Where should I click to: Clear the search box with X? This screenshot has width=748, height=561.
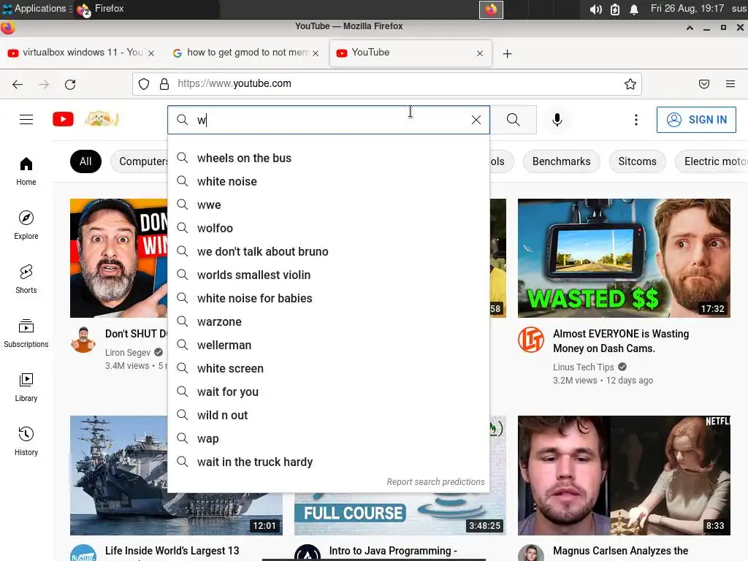pyautogui.click(x=476, y=120)
